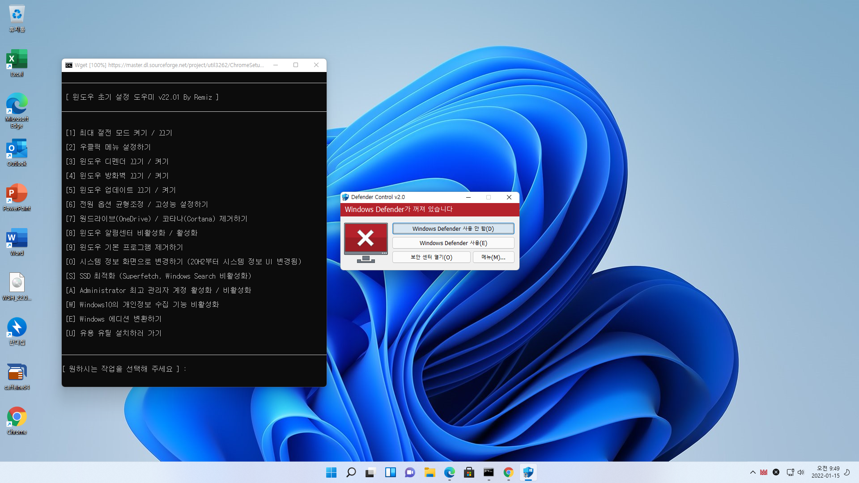Click the console input prompt line
The height and width of the screenshot is (483, 859).
[124, 369]
